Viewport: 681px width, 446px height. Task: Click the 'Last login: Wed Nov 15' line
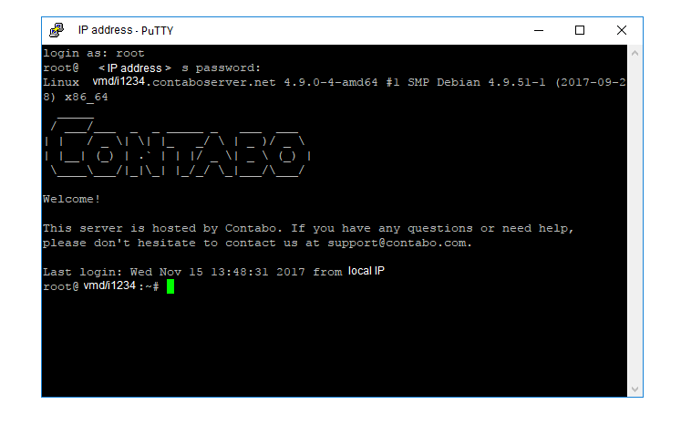(213, 272)
